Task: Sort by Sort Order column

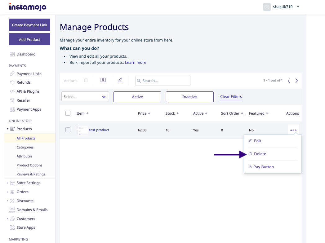Action: point(232,113)
